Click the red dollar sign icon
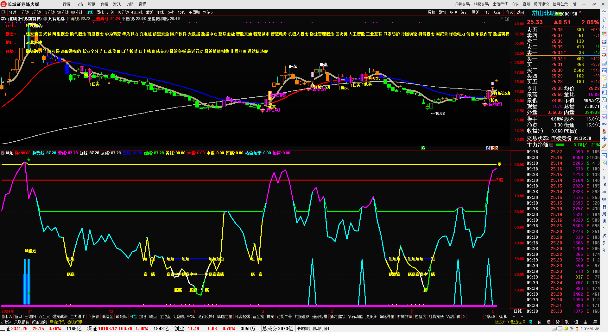The image size is (608, 332). tap(604, 131)
